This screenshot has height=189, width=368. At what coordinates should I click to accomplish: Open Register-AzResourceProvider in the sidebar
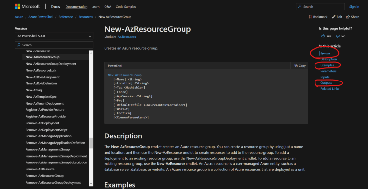coord(46,116)
